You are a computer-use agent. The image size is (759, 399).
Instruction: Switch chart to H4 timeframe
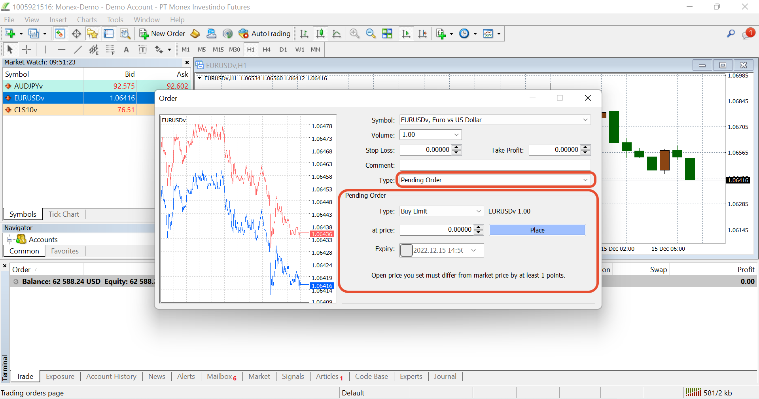[x=267, y=49]
